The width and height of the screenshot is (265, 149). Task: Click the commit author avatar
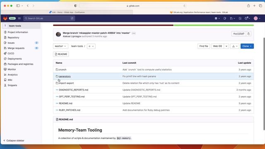coord(58,34)
